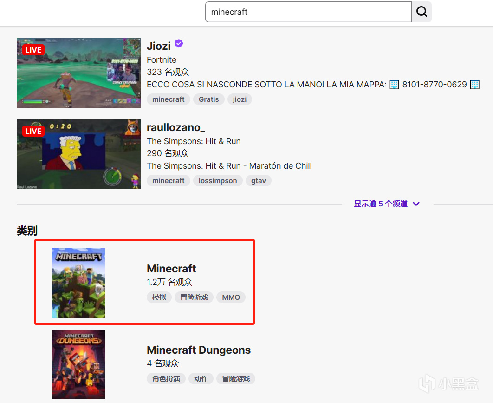Open the Minecraft category title link
493x403 pixels.
[x=171, y=269]
